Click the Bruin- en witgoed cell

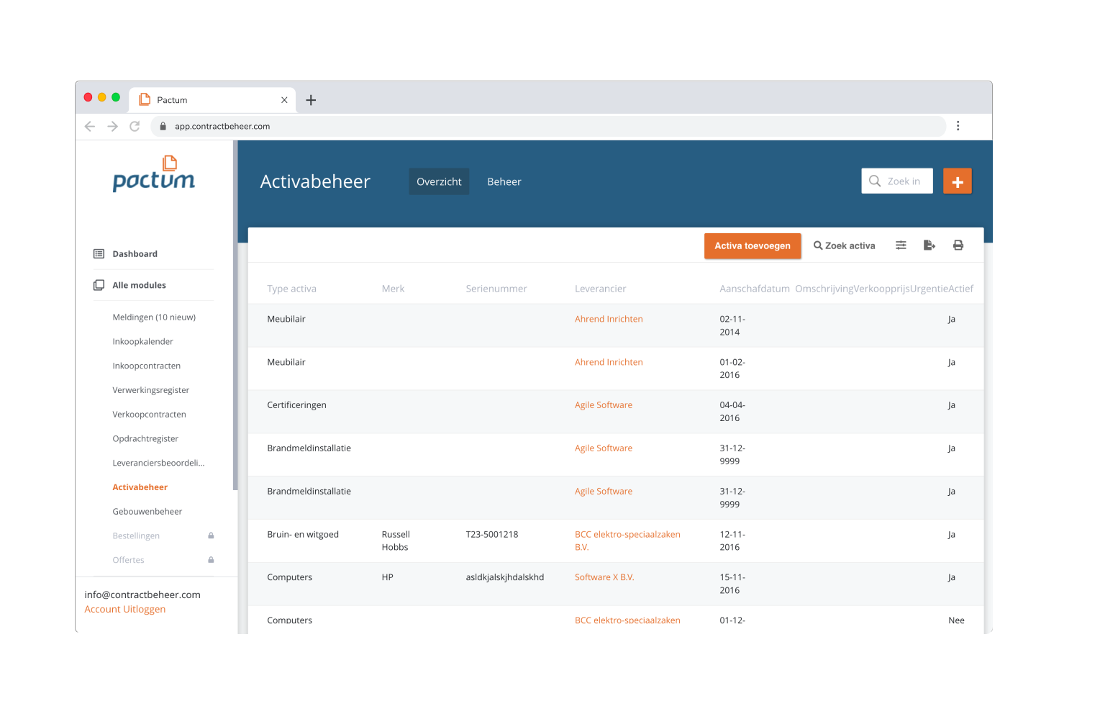coord(303,534)
